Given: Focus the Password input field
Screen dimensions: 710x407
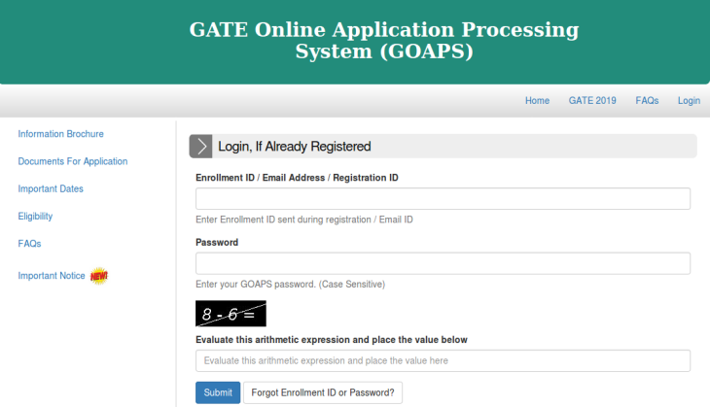Looking at the screenshot, I should (x=443, y=263).
